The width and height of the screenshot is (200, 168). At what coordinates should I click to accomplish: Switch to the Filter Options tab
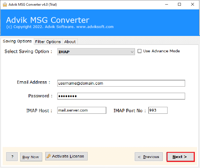(48, 42)
